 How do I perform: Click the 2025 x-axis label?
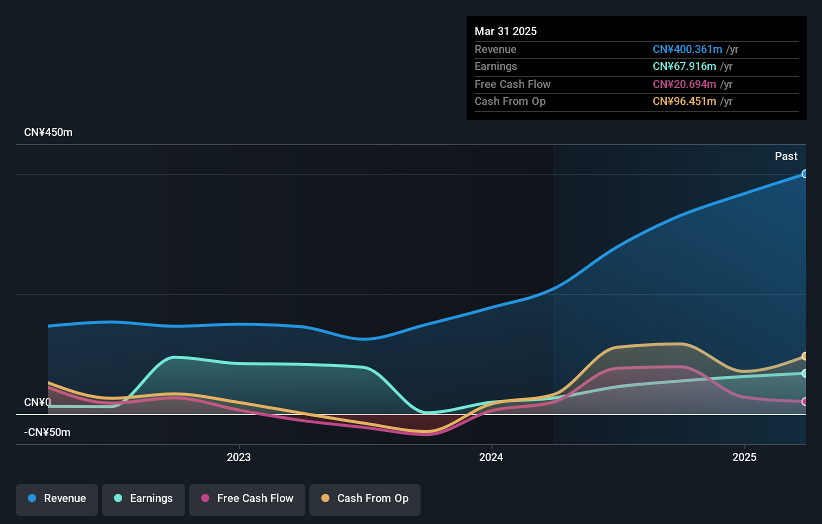[x=744, y=457]
